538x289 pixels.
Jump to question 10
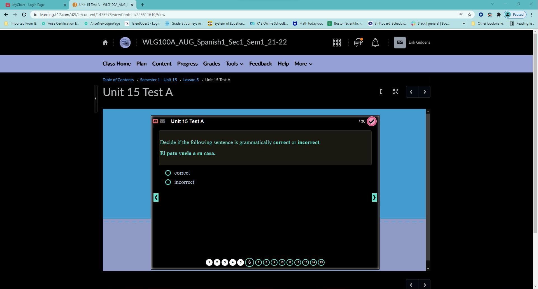pos(282,262)
